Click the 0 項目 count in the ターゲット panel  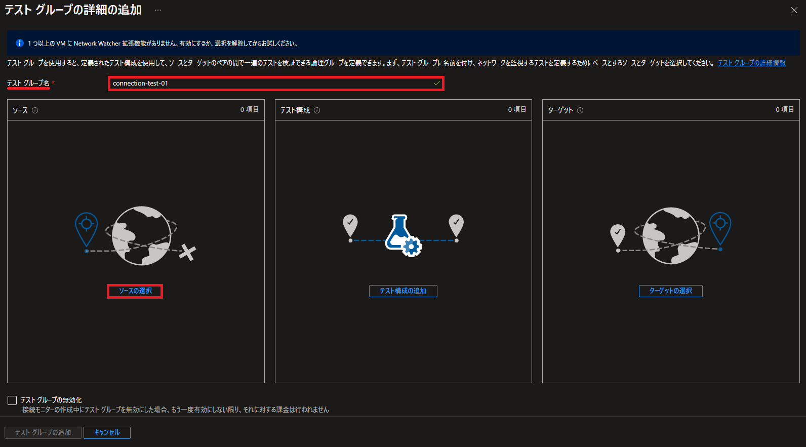(x=785, y=109)
